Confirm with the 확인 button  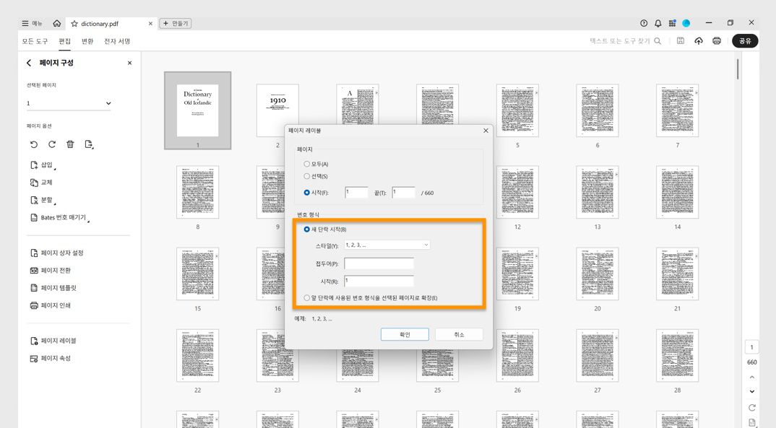click(x=405, y=335)
